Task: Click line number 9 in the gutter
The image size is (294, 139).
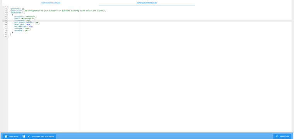Action: [x=6, y=23]
